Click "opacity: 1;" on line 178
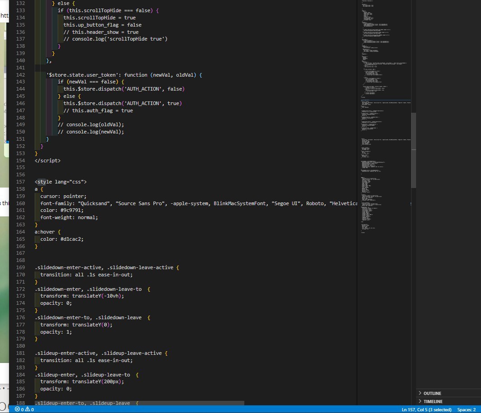Screen dimensions: 481x413 [56, 332]
